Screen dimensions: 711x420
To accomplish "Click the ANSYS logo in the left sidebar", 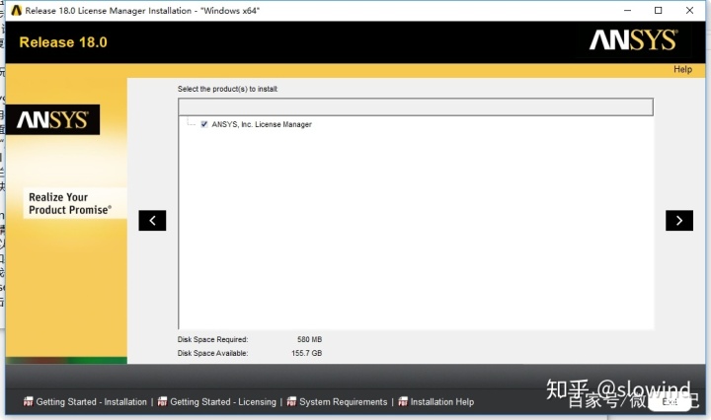I will coord(52,120).
